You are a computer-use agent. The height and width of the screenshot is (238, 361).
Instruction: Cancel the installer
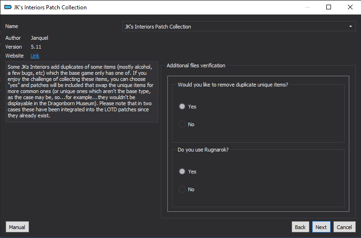click(x=345, y=227)
